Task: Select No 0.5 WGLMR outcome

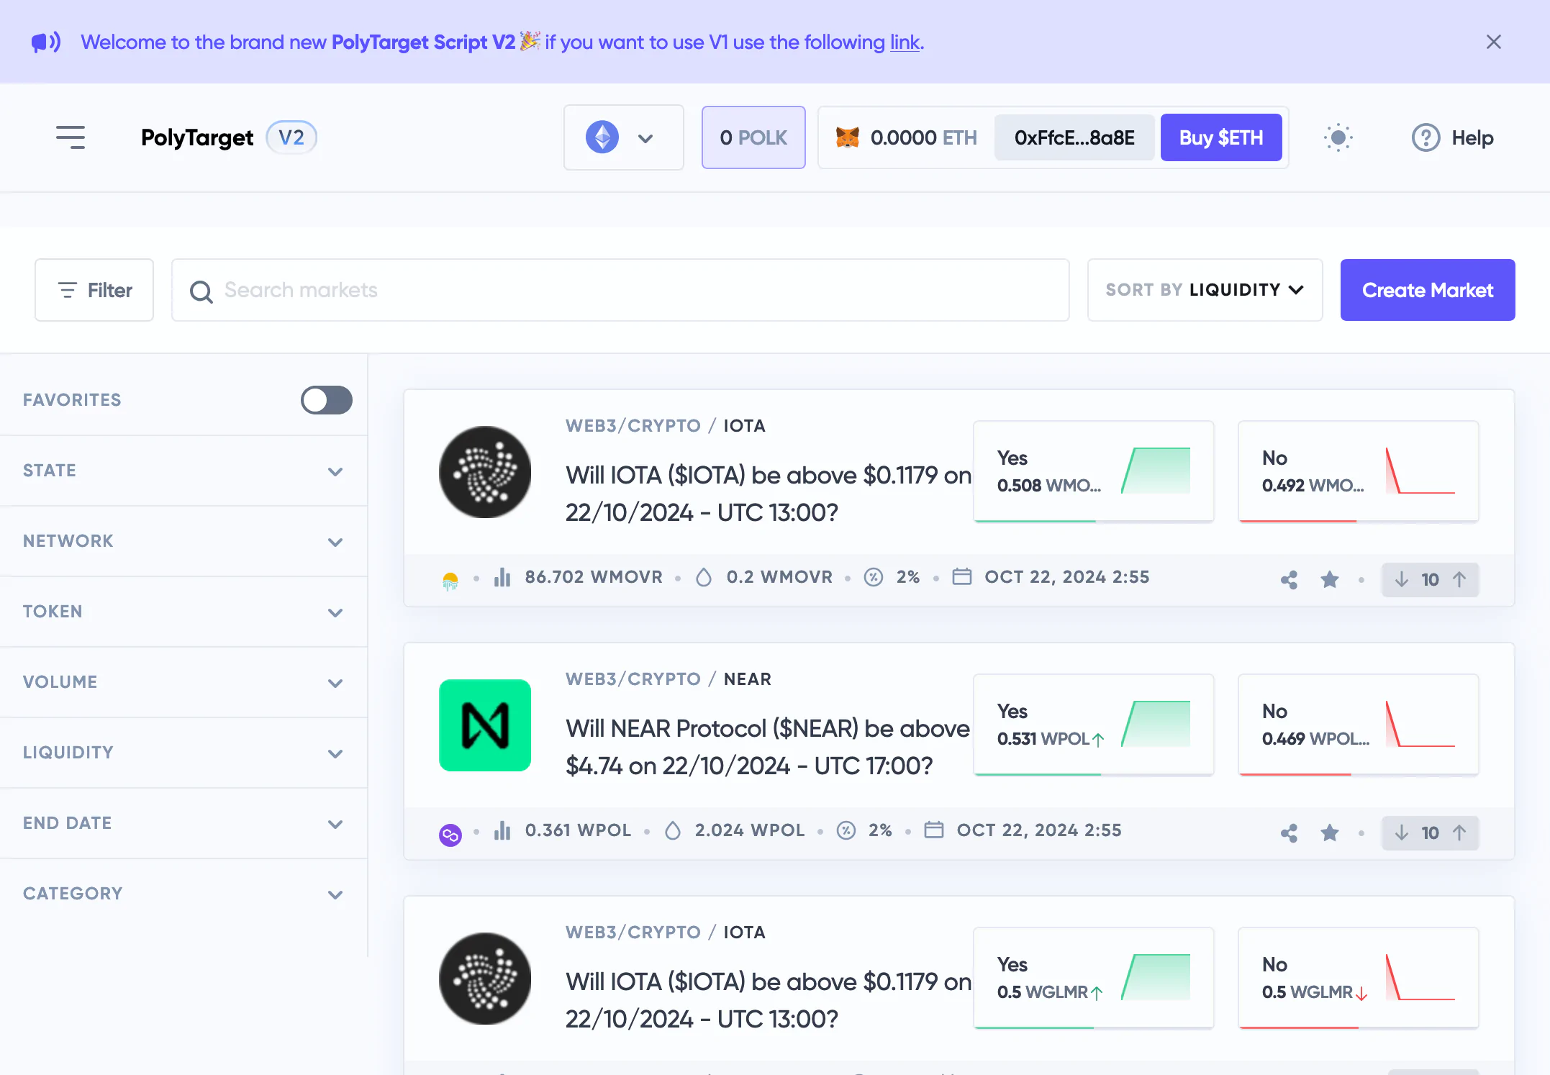Action: 1359,978
